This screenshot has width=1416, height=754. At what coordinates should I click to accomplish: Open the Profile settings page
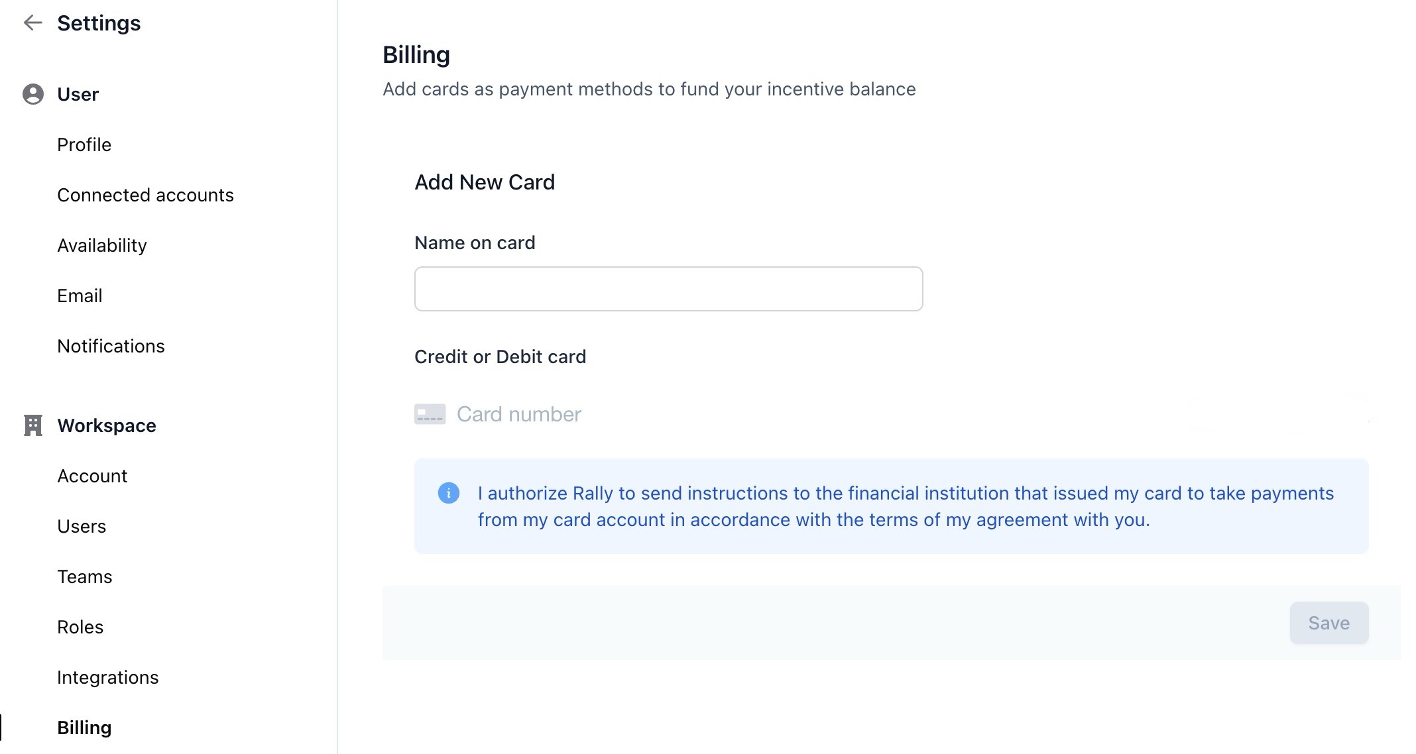[84, 144]
